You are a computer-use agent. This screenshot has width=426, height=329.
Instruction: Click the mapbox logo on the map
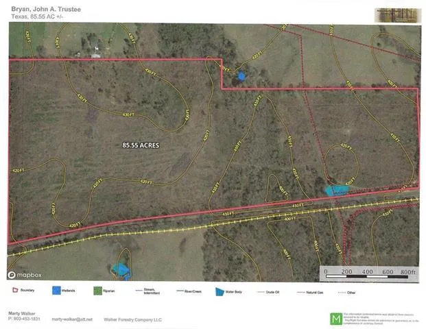(x=25, y=275)
